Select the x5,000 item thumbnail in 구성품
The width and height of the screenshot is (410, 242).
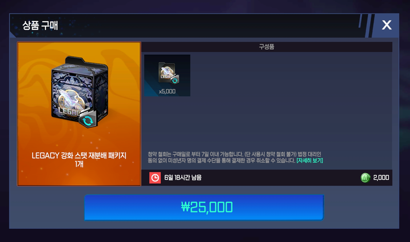click(x=167, y=75)
